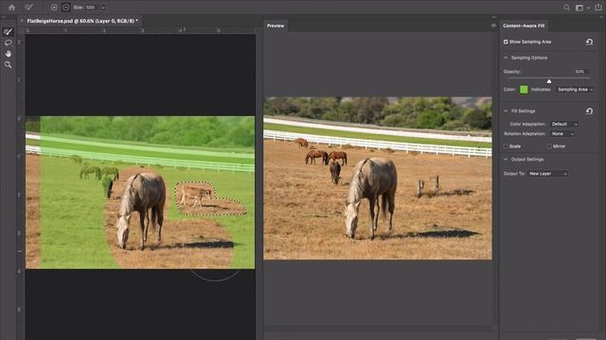Click the Rotation Adaptation label
The image size is (606, 340).
point(525,134)
